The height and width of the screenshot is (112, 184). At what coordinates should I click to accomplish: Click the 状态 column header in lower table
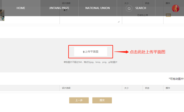click(x=147, y=88)
